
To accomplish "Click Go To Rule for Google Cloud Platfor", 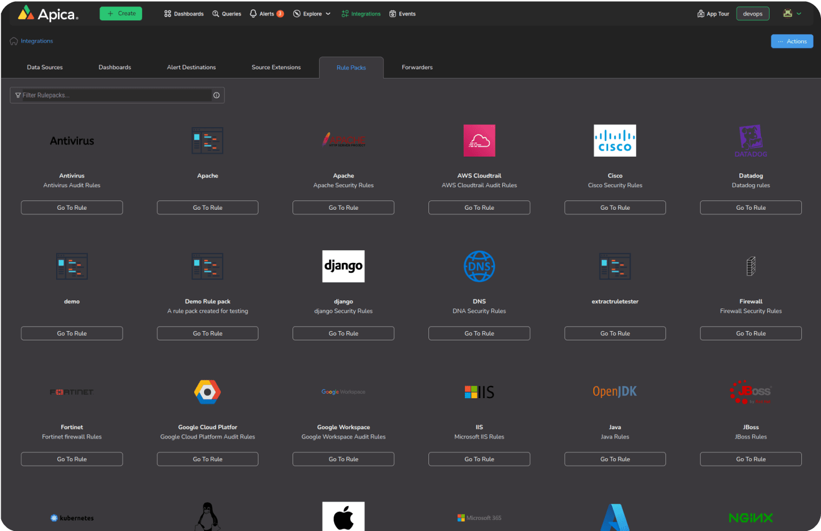I will point(208,459).
